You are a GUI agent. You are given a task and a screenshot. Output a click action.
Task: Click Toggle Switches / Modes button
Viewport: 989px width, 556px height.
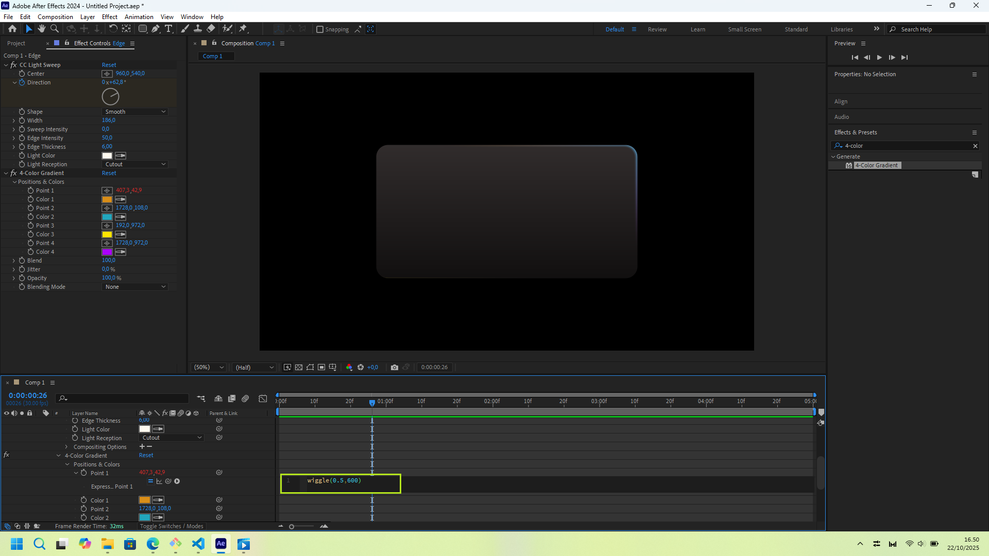point(172,527)
